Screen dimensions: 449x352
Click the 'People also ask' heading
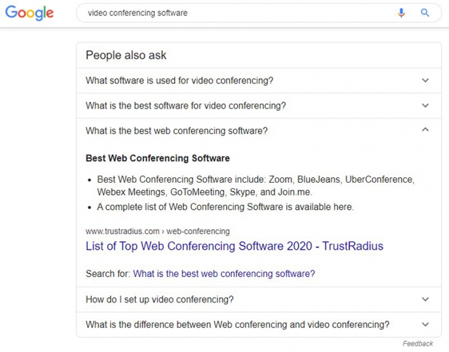pyautogui.click(x=126, y=55)
